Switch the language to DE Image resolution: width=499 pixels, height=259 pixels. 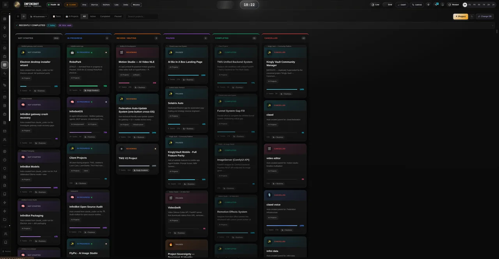click(x=479, y=5)
